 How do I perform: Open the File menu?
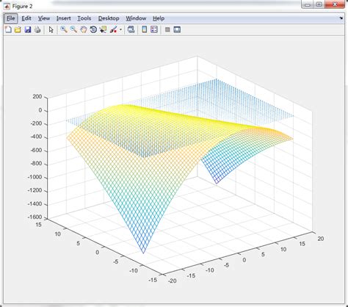pos(11,18)
